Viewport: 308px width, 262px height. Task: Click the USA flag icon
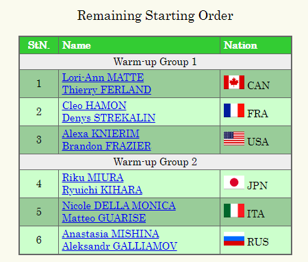pos(234,139)
